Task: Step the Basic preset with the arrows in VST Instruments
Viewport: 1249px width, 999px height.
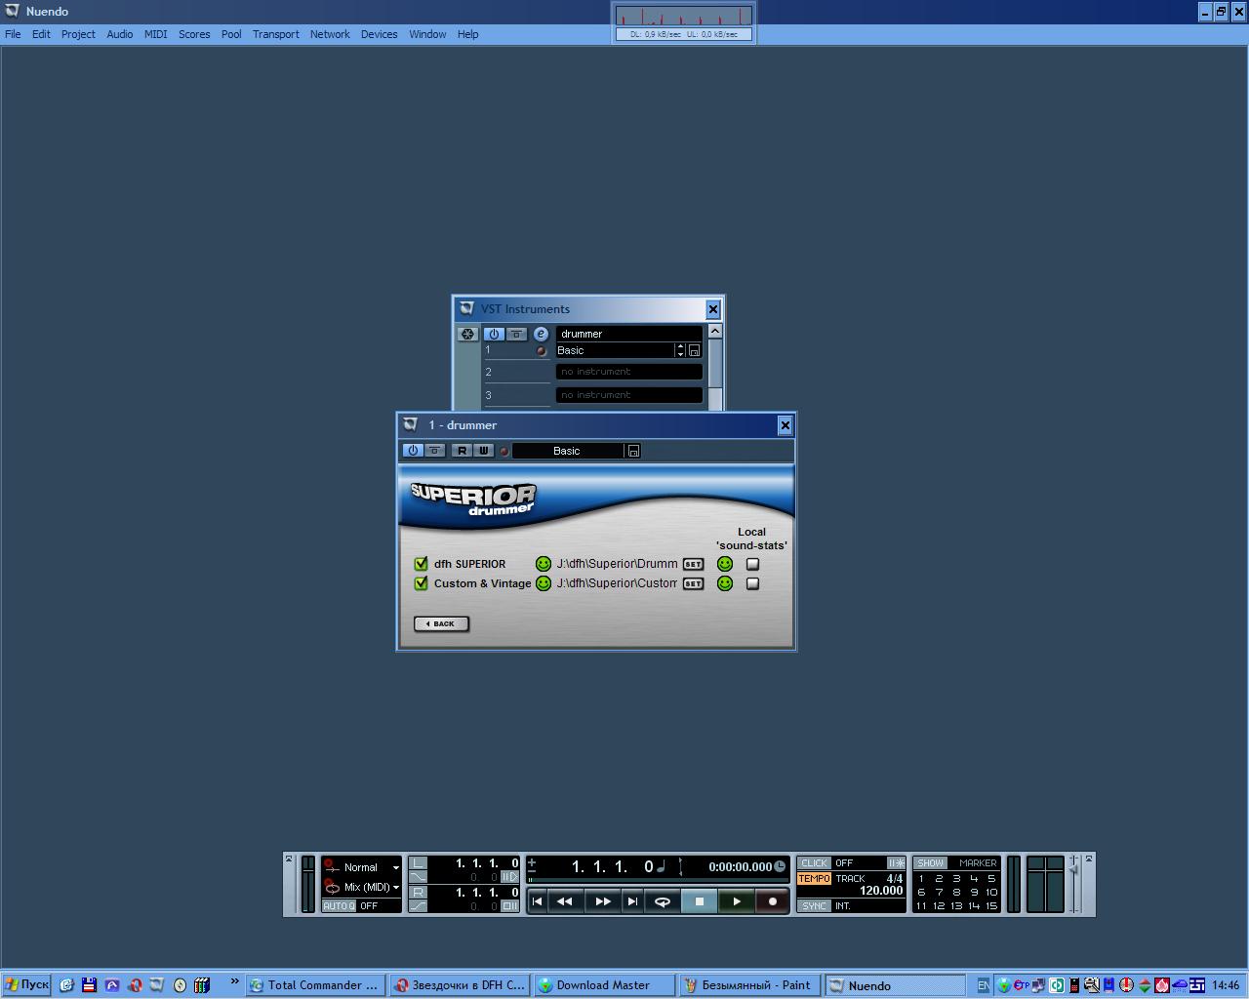Action: point(680,350)
